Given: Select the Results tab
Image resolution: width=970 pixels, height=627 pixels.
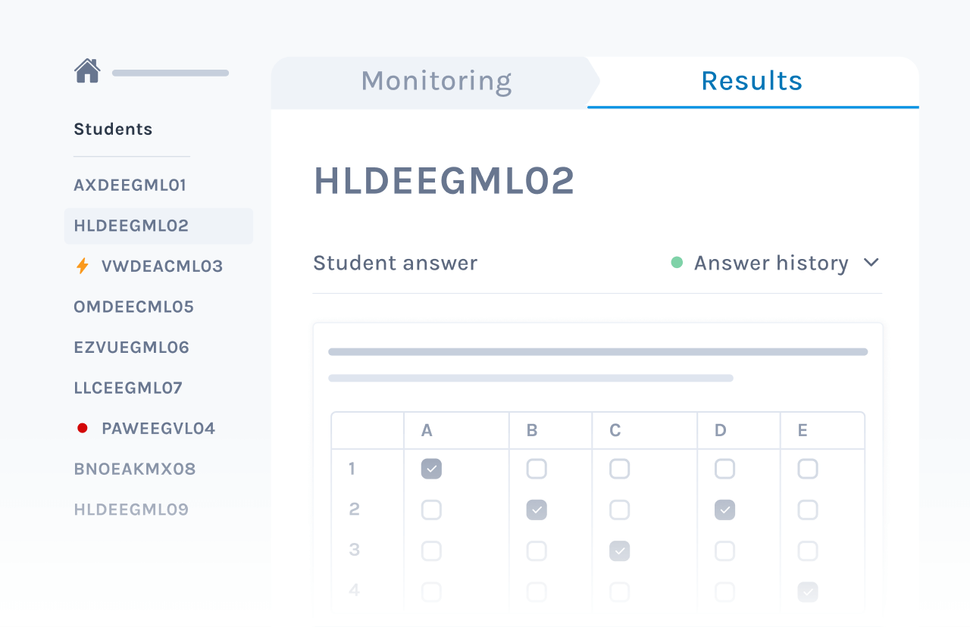Looking at the screenshot, I should (752, 81).
